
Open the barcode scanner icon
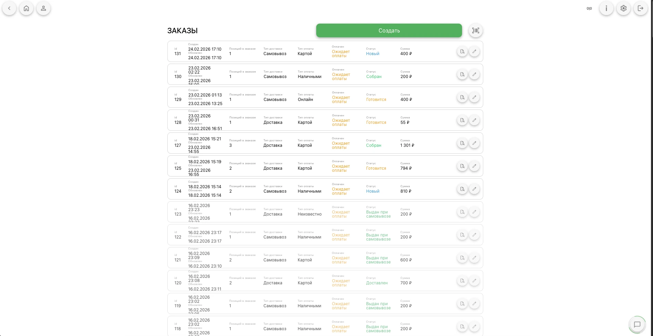pyautogui.click(x=475, y=30)
